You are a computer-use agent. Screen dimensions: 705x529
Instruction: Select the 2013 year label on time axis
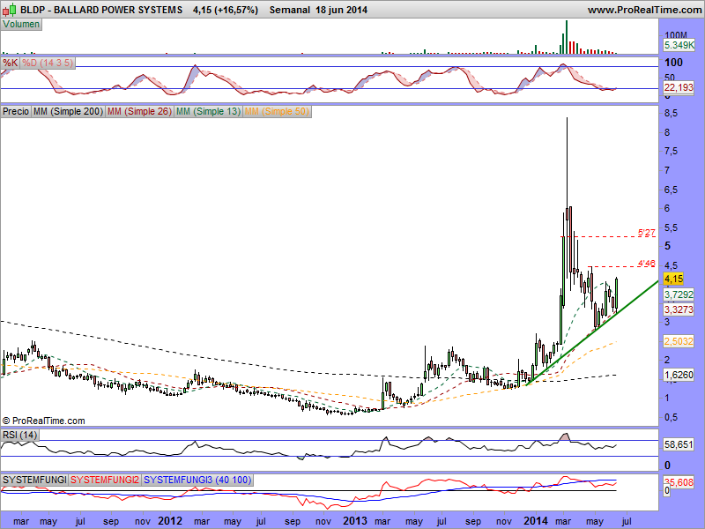pos(355,521)
